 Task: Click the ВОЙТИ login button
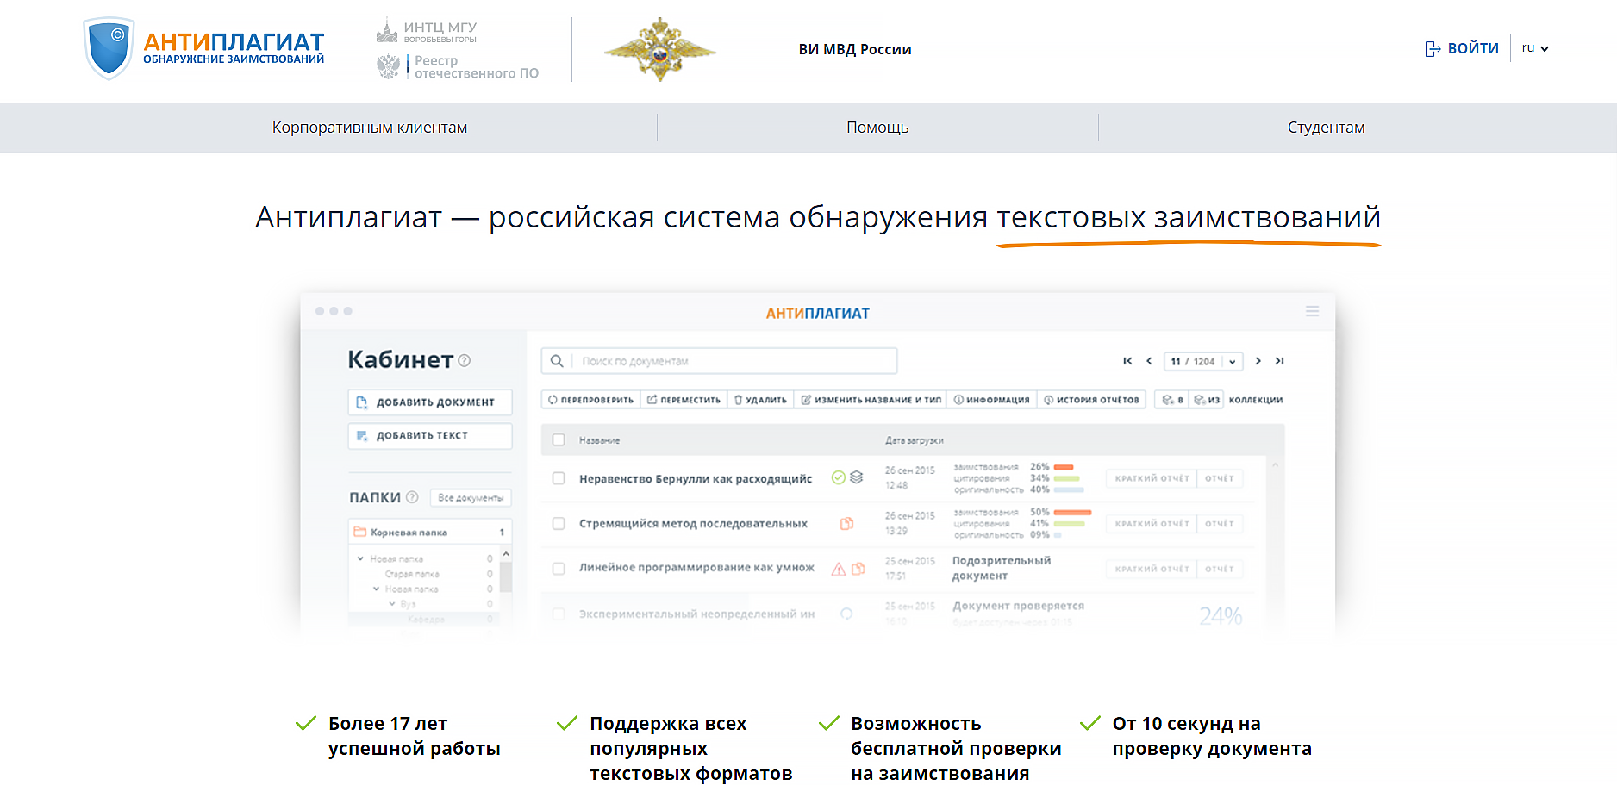point(1462,48)
